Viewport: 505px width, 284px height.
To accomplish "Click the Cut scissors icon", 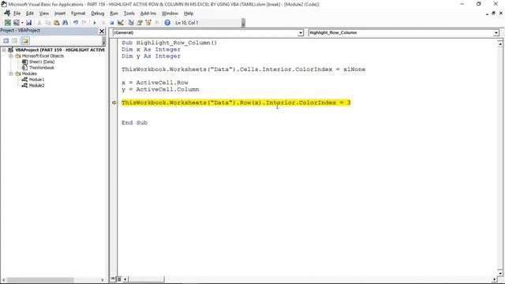I will [x=39, y=23].
